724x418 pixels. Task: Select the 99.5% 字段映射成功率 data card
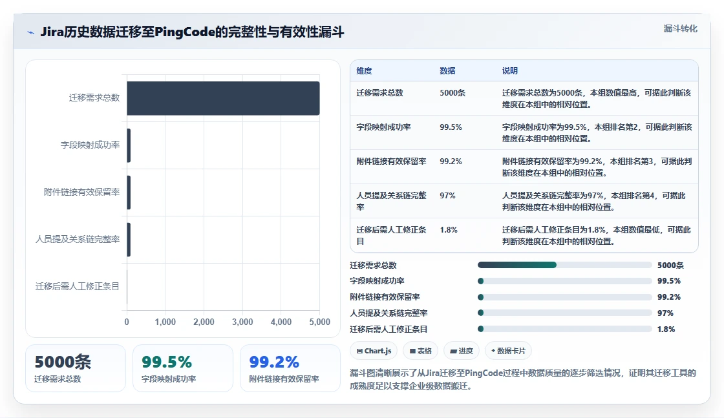183,368
